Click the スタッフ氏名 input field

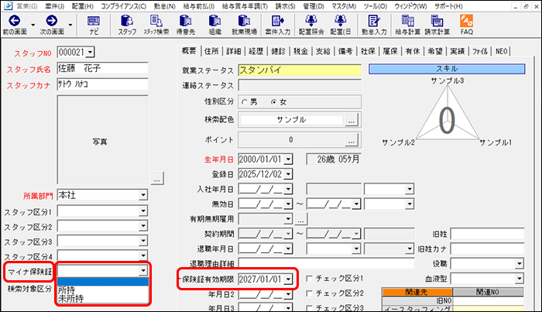pyautogui.click(x=102, y=68)
